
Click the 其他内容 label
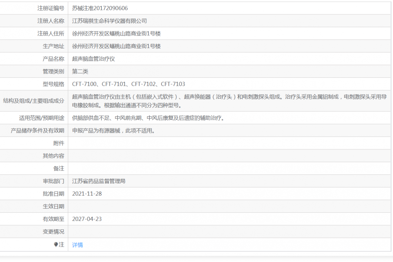coord(53,156)
